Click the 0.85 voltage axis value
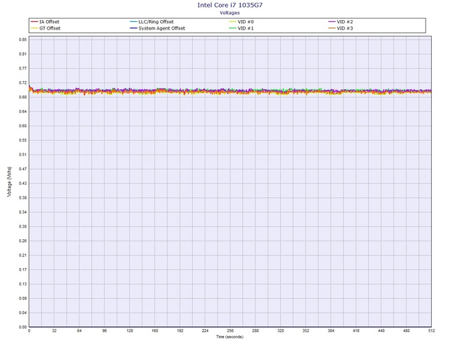The width and height of the screenshot is (460, 345). point(23,40)
